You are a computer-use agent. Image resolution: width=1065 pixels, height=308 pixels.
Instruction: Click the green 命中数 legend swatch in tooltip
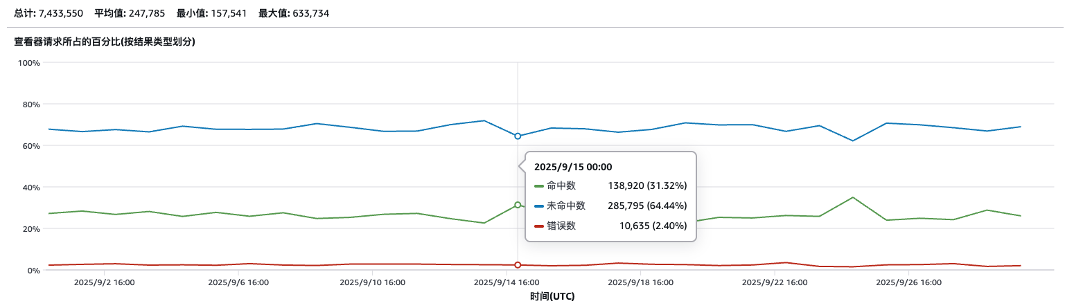(x=539, y=186)
